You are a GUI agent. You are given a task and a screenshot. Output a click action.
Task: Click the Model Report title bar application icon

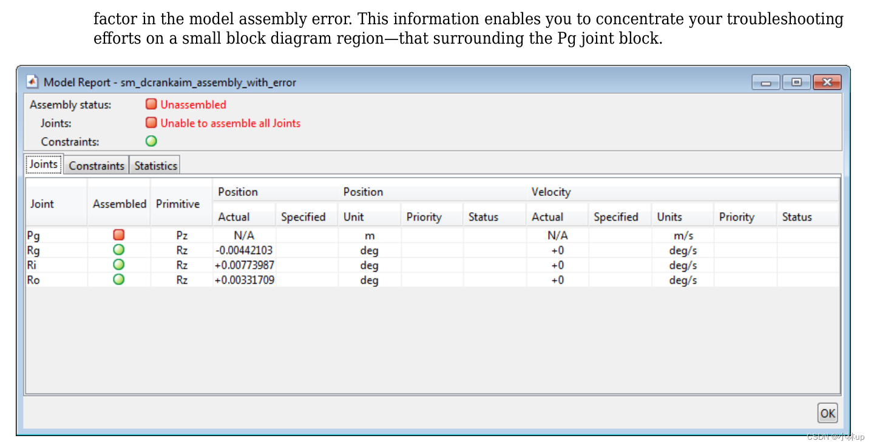pos(32,81)
